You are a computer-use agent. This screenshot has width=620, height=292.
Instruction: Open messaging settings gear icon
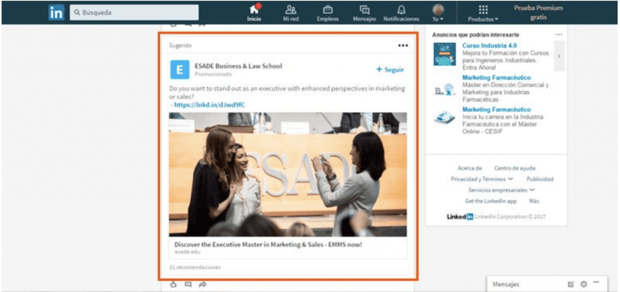pos(584,284)
